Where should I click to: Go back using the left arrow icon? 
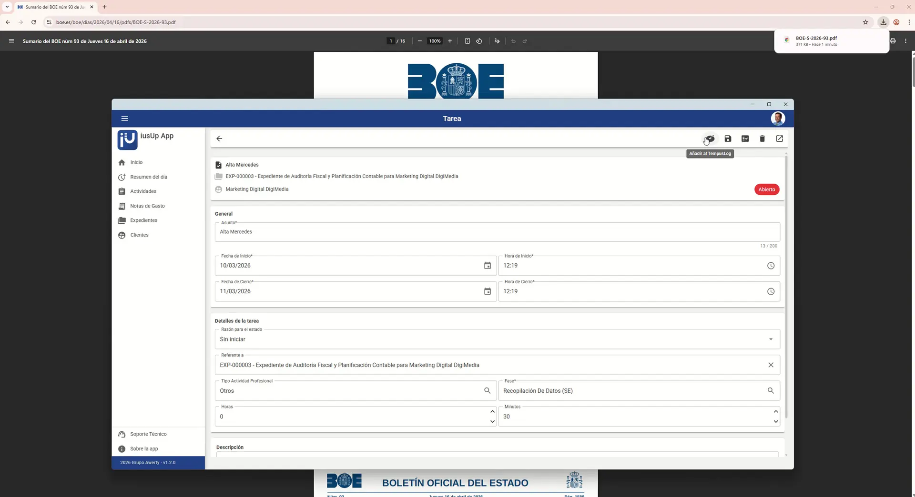click(219, 139)
